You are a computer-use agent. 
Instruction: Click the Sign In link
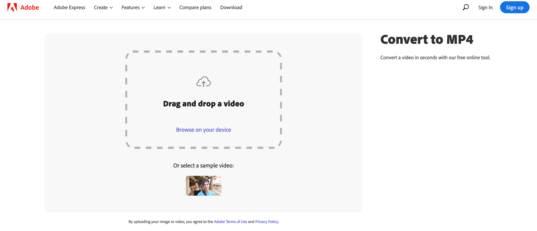[485, 8]
